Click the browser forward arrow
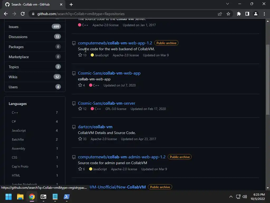Viewport: 270px width, 203px height. click(x=14, y=14)
